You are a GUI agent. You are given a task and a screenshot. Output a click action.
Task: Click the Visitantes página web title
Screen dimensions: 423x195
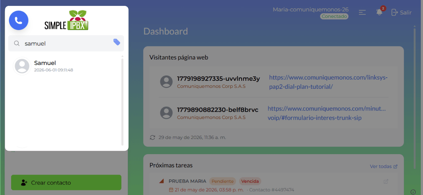pyautogui.click(x=179, y=57)
